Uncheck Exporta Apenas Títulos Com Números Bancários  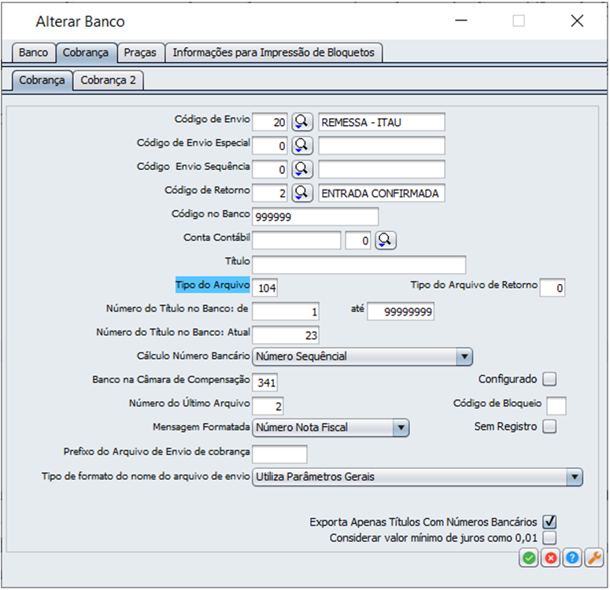549,522
